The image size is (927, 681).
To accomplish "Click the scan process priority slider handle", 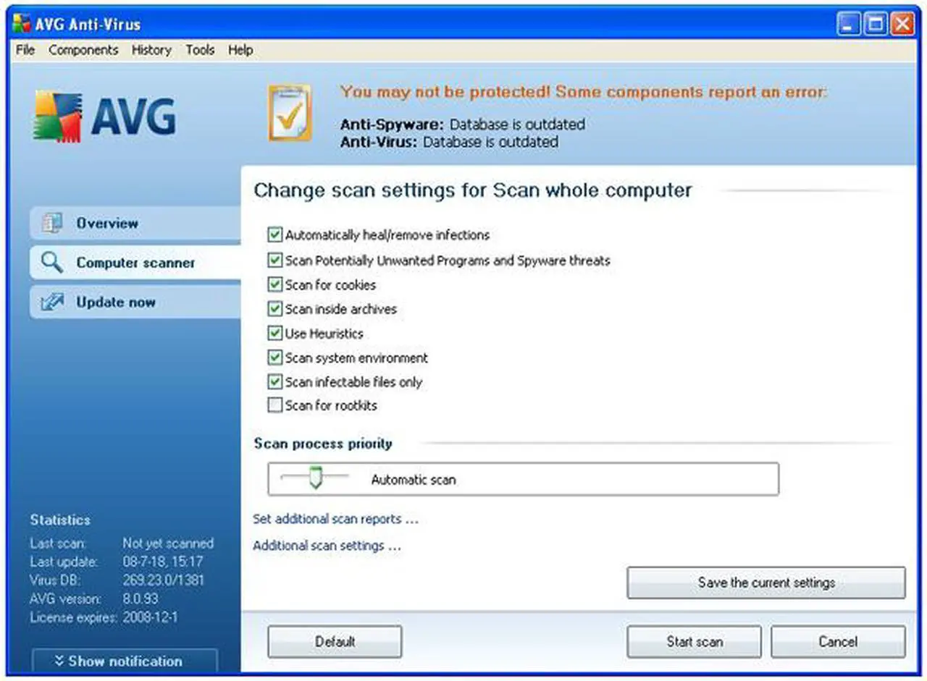I will (315, 478).
